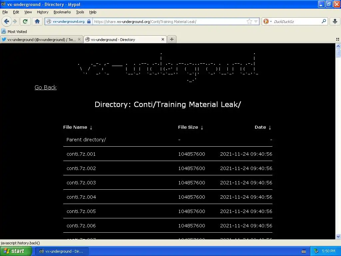Open the Edit menu
This screenshot has height=256, width=341.
(16, 12)
